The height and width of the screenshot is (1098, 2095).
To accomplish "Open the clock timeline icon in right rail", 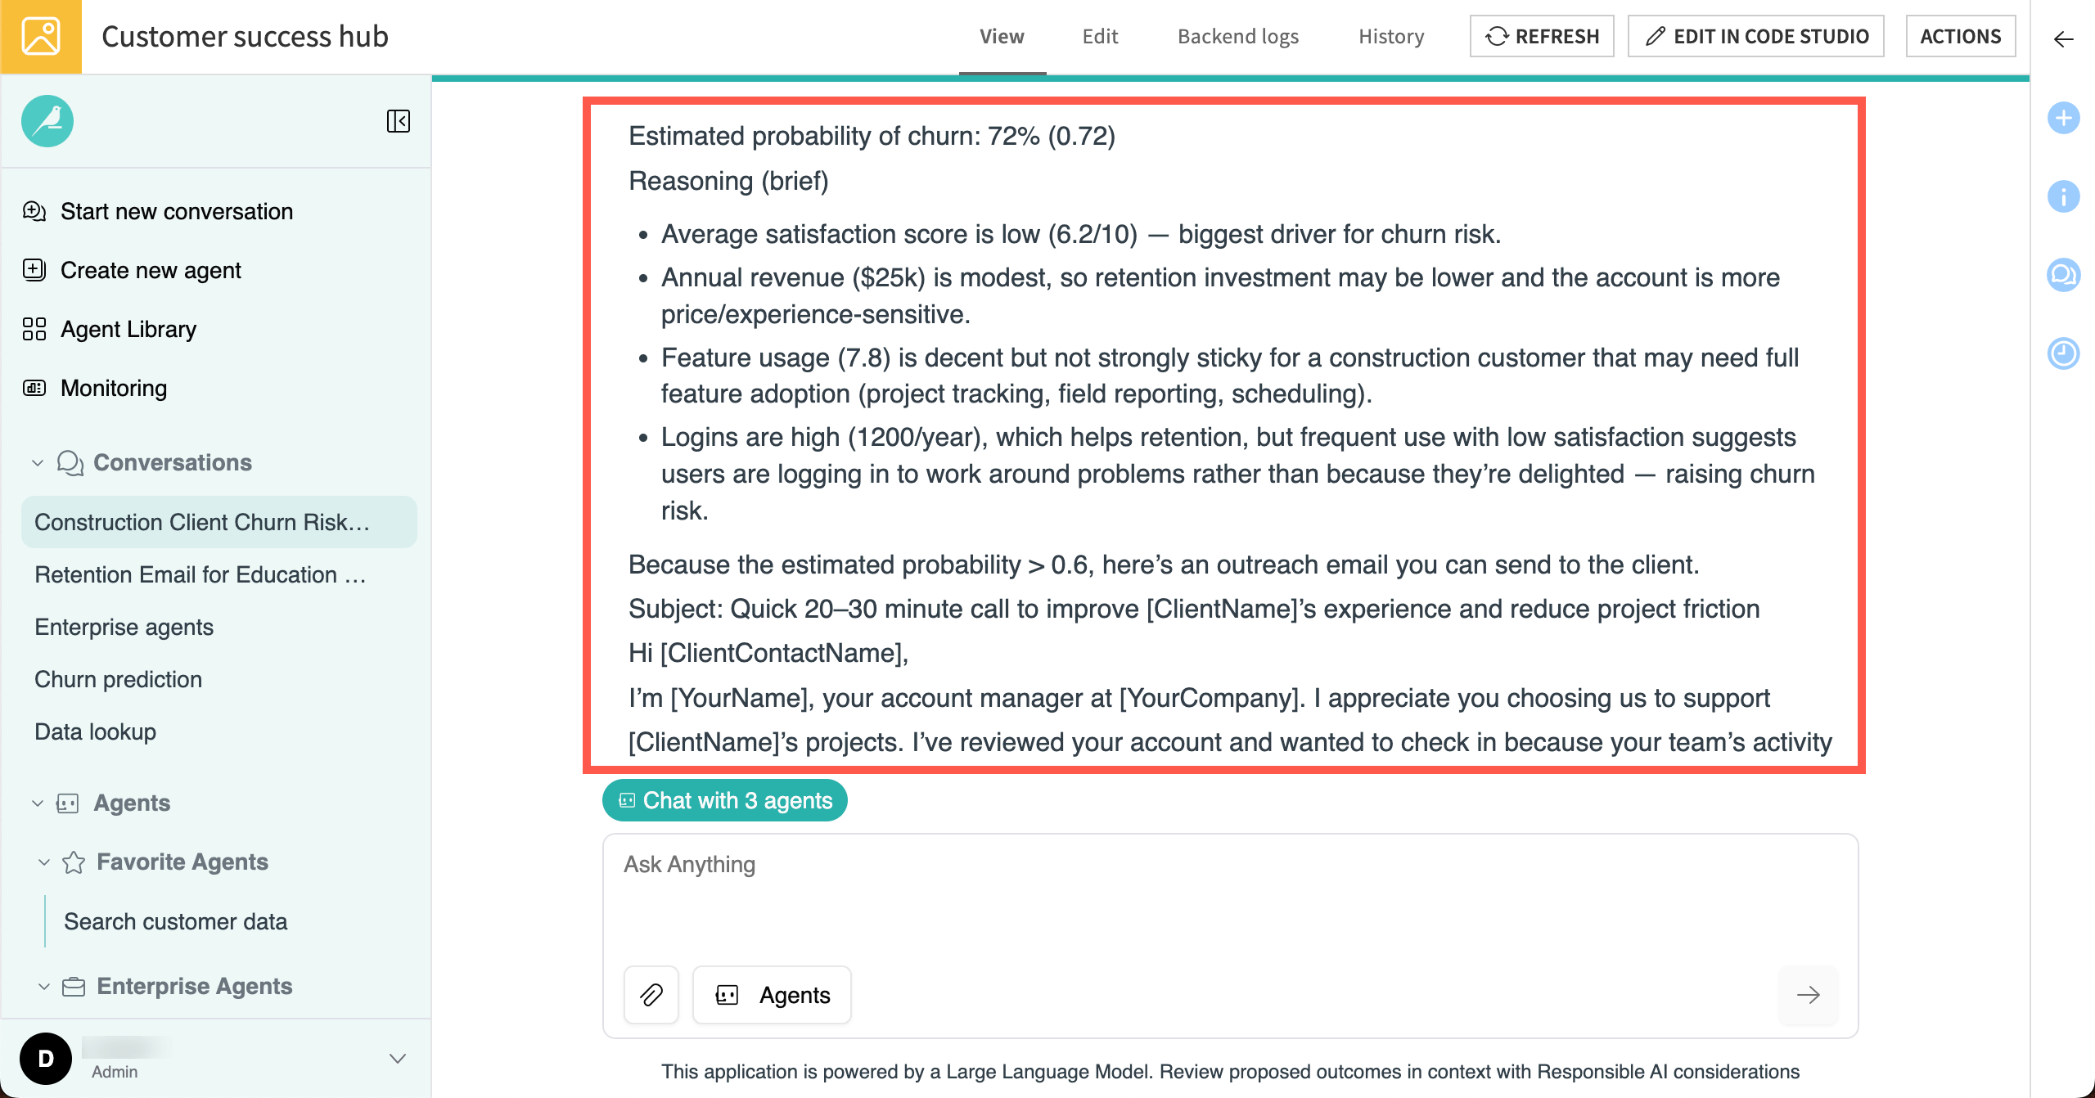I will point(2063,353).
